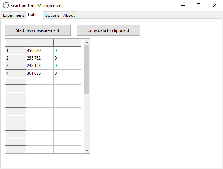Click the 0 cell in row 4
The image size is (223, 169).
click(68, 73)
